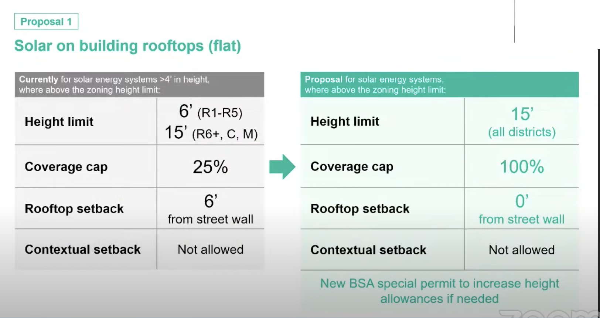
Task: Click the 15' (R6+, C, M) height text
Action: (211, 133)
